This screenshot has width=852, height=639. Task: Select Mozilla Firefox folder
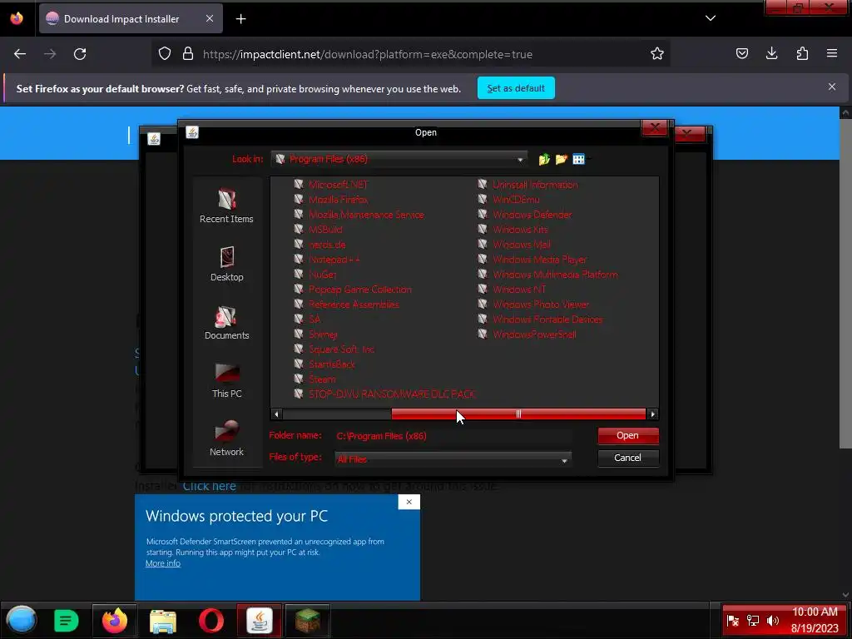pos(339,200)
